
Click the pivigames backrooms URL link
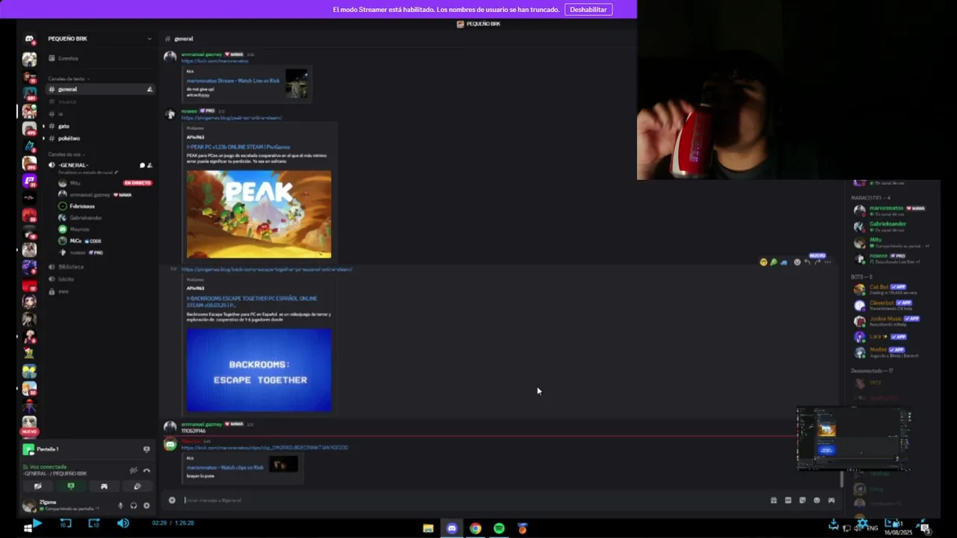266,269
